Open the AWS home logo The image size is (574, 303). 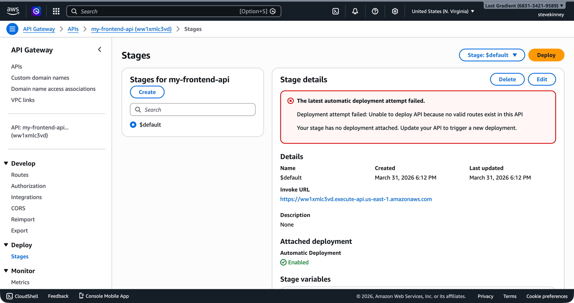[13, 11]
